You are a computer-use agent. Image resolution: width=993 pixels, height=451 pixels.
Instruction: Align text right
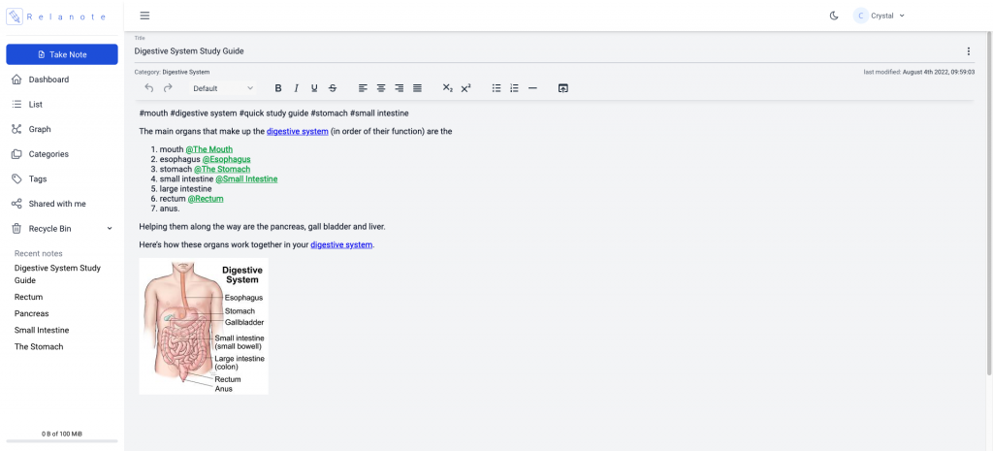click(399, 88)
